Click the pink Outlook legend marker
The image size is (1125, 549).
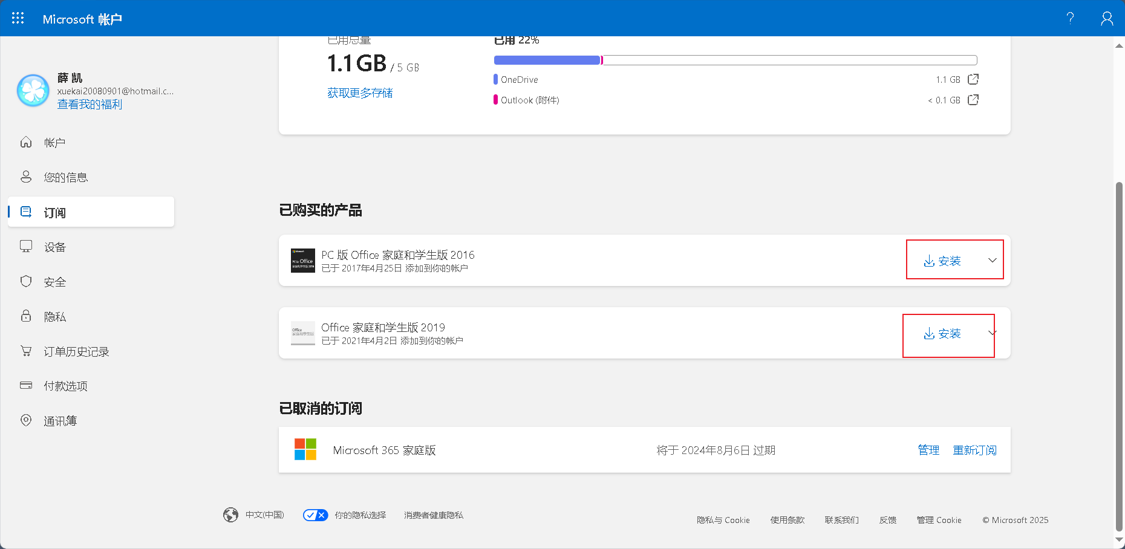pos(496,100)
